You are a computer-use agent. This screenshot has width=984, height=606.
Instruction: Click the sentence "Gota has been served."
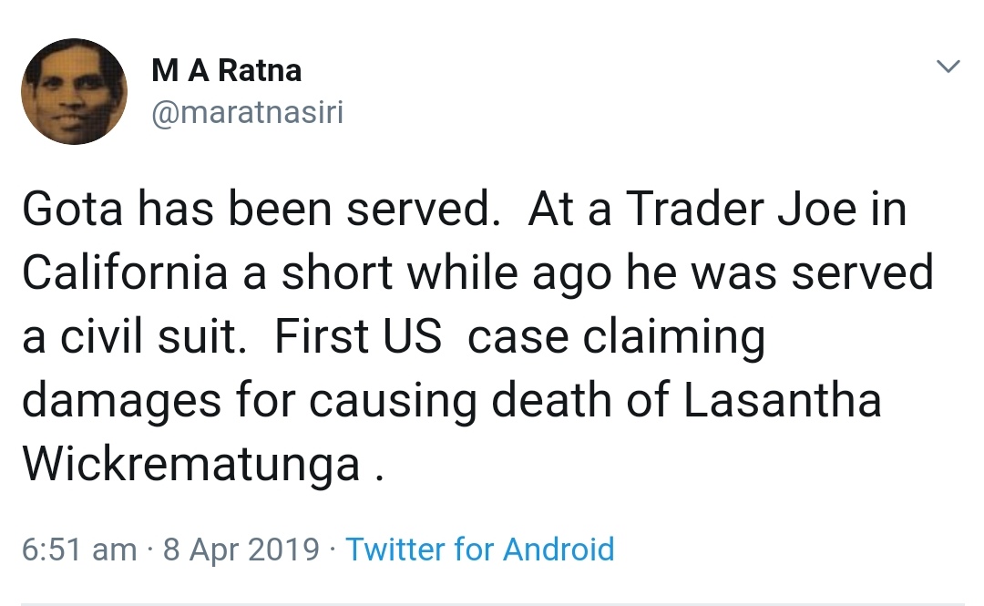click(x=255, y=211)
